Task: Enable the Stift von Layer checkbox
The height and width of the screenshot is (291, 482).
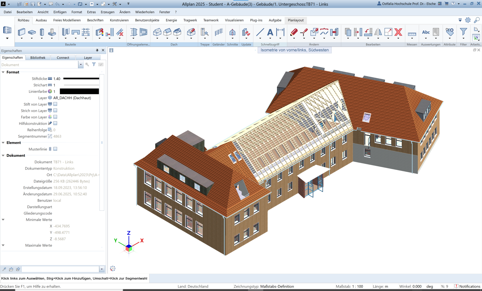Action: (55, 104)
